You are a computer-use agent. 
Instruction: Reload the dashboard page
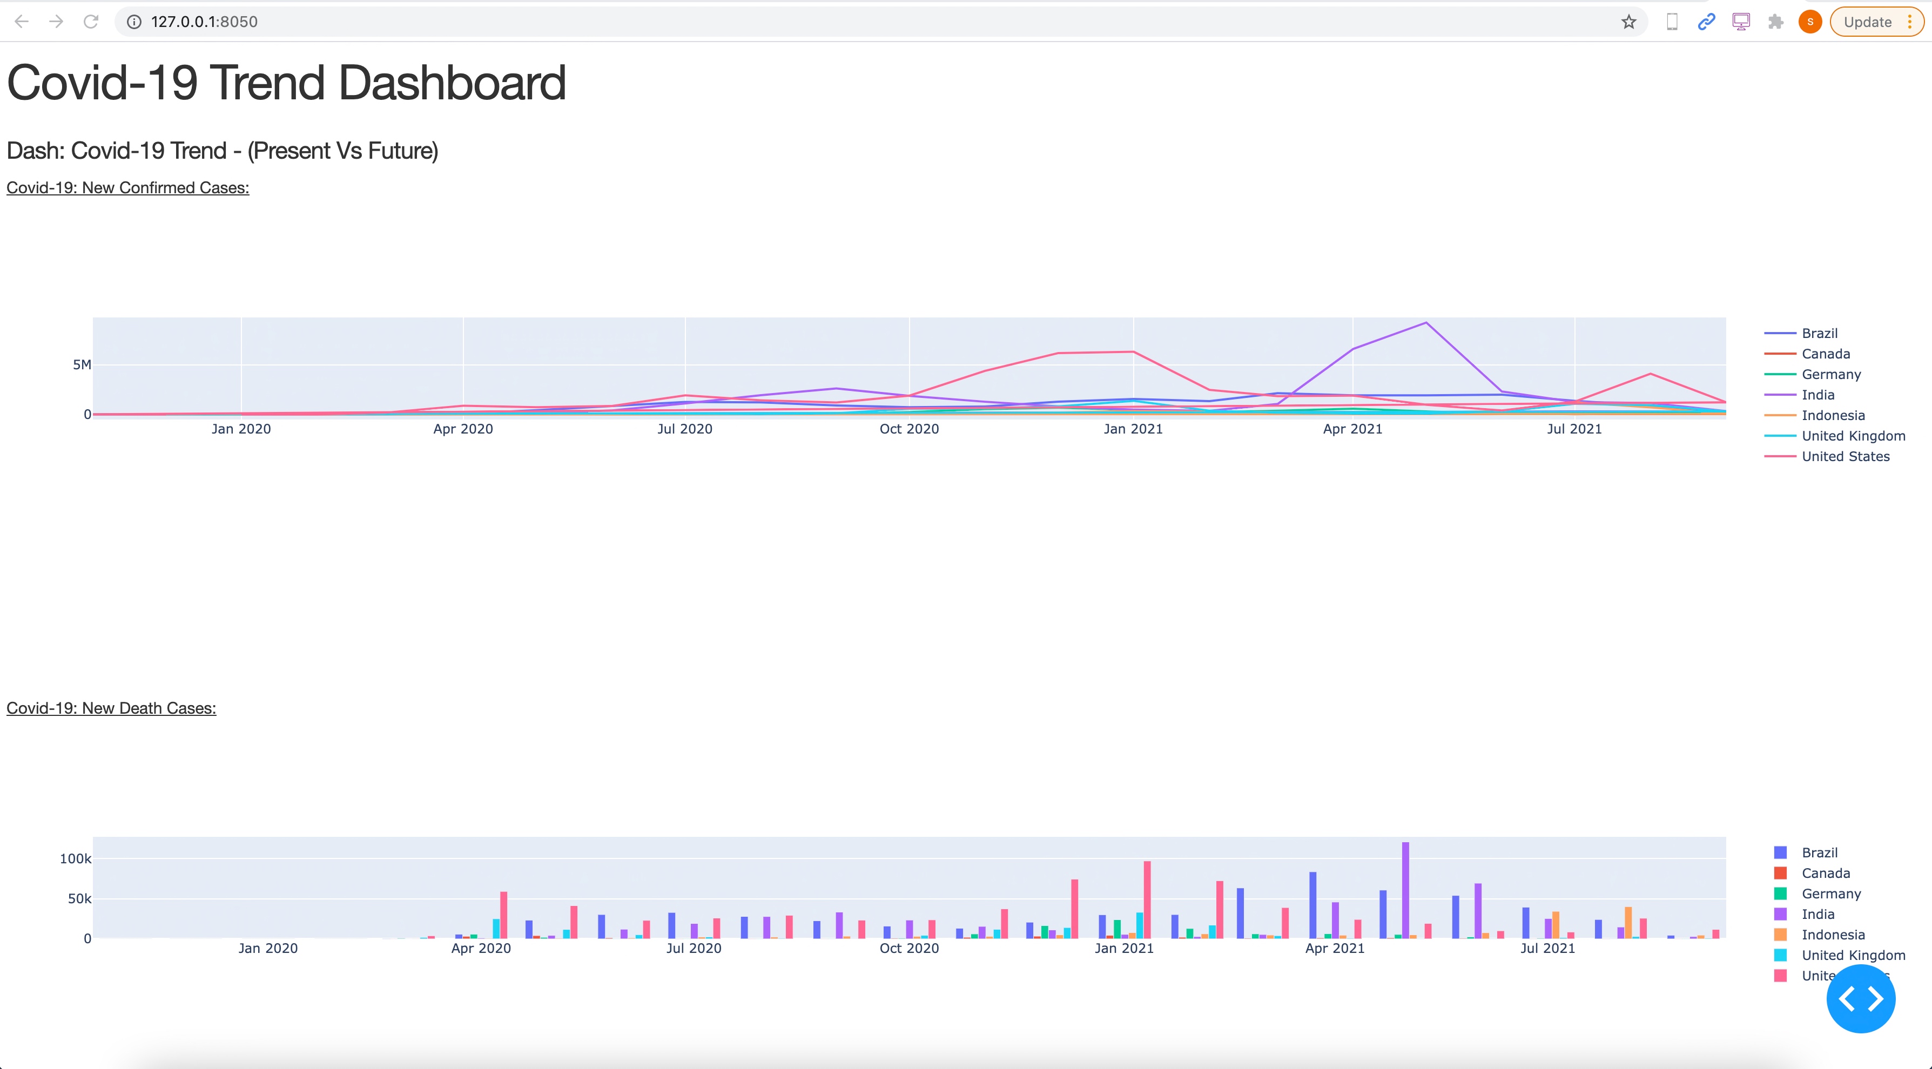(x=91, y=22)
